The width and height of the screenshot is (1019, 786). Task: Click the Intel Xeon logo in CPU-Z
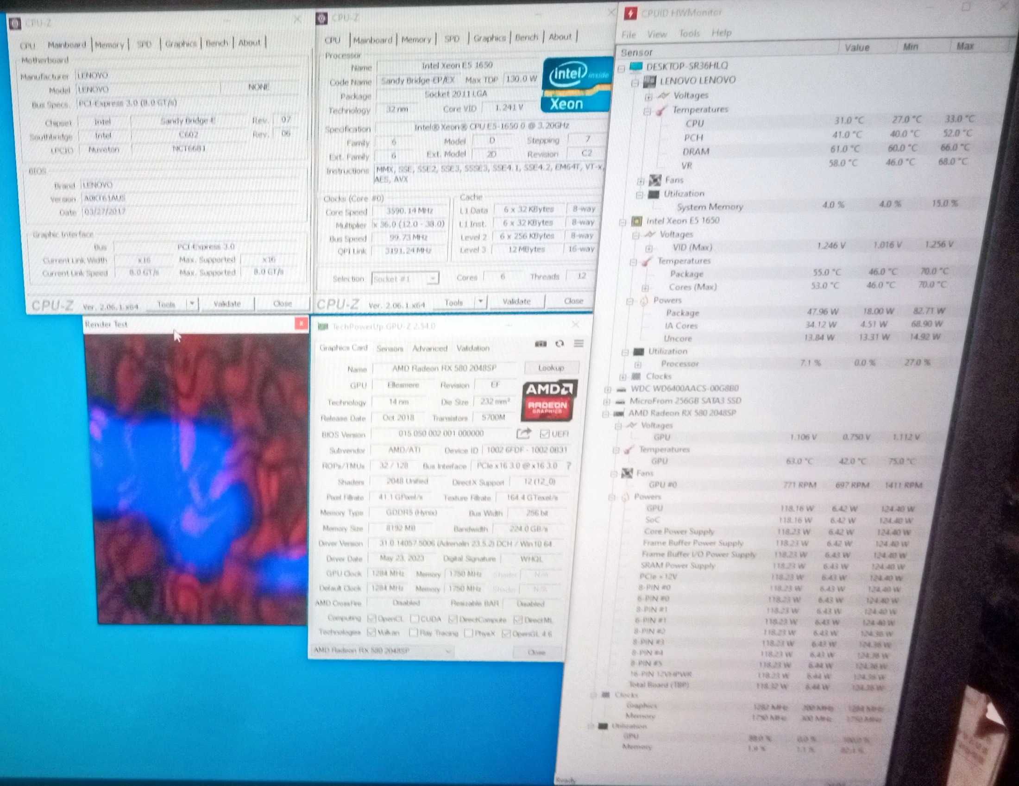pyautogui.click(x=577, y=85)
